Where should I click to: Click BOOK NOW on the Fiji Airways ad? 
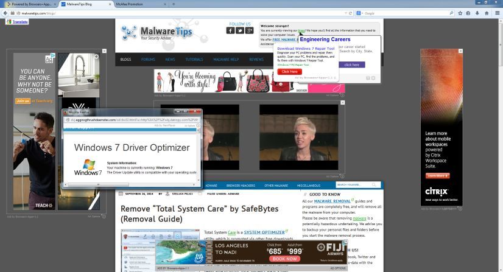click(x=284, y=259)
